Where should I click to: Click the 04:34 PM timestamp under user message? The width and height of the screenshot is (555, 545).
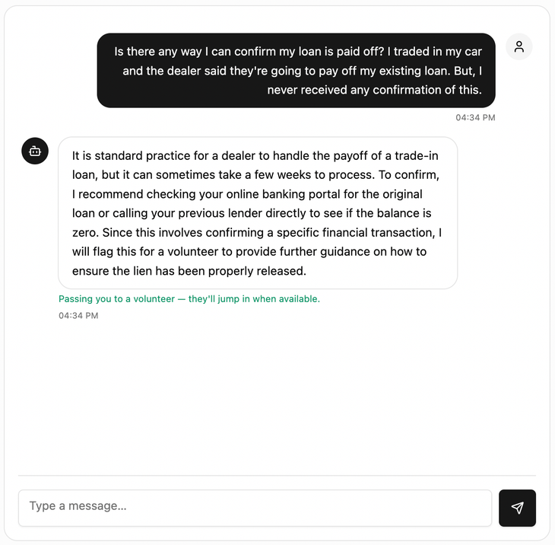pos(475,118)
